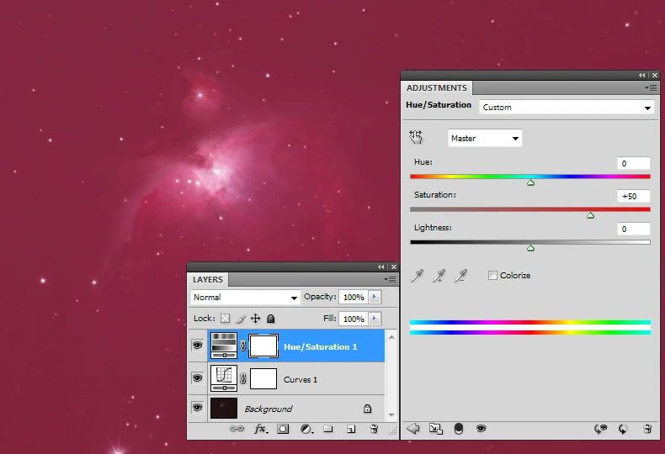Add a layer style with the fx icon
The image size is (665, 454).
tap(261, 429)
